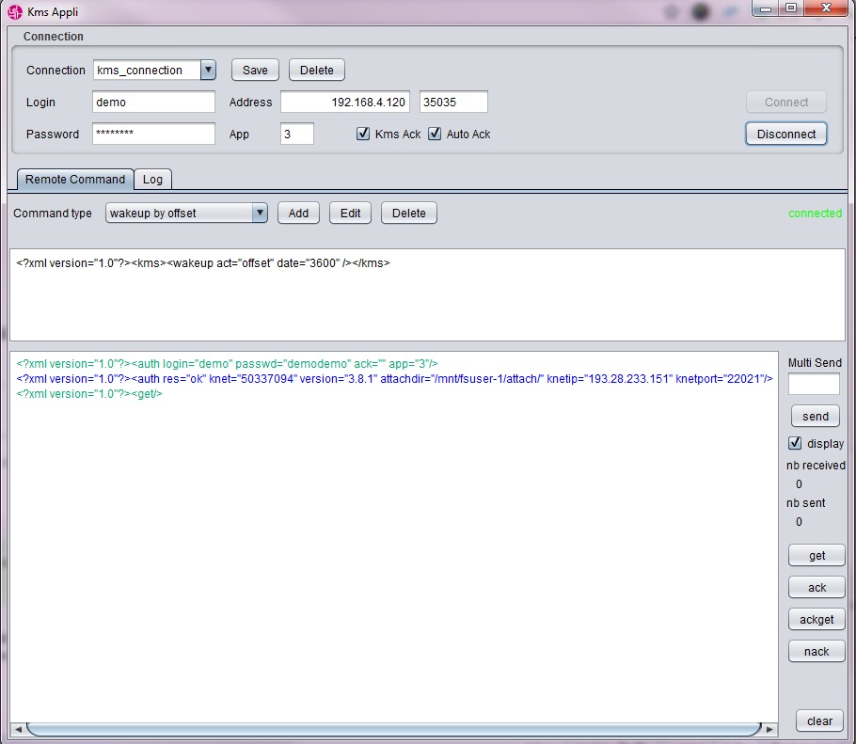The height and width of the screenshot is (744, 856).
Task: Uncheck the display checkbox
Action: (x=795, y=444)
